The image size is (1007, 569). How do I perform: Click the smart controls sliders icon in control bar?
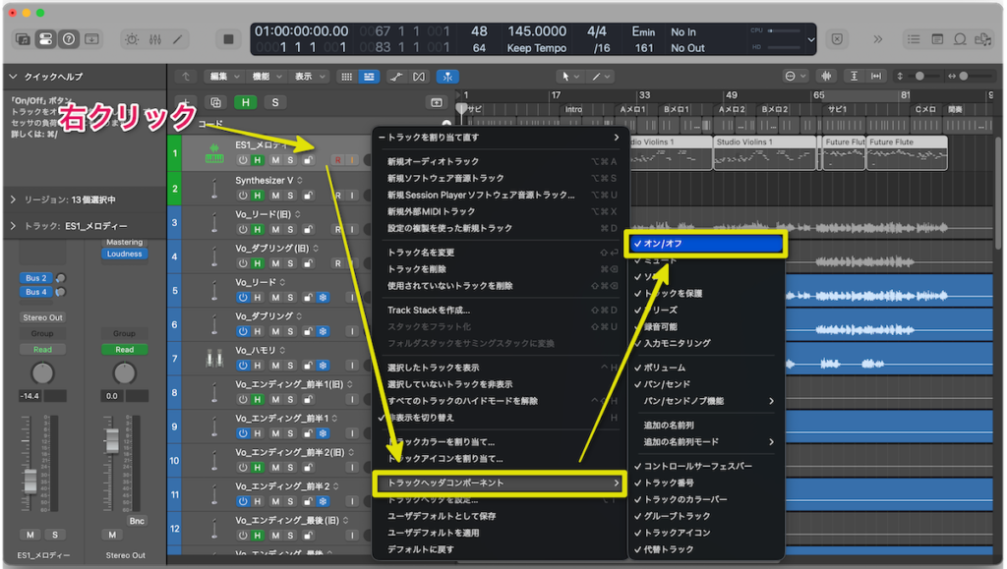pos(154,38)
